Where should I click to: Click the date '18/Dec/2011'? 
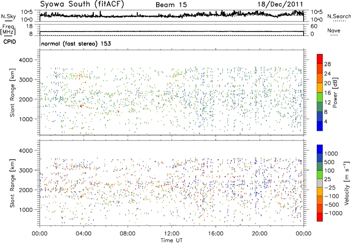(280, 4)
